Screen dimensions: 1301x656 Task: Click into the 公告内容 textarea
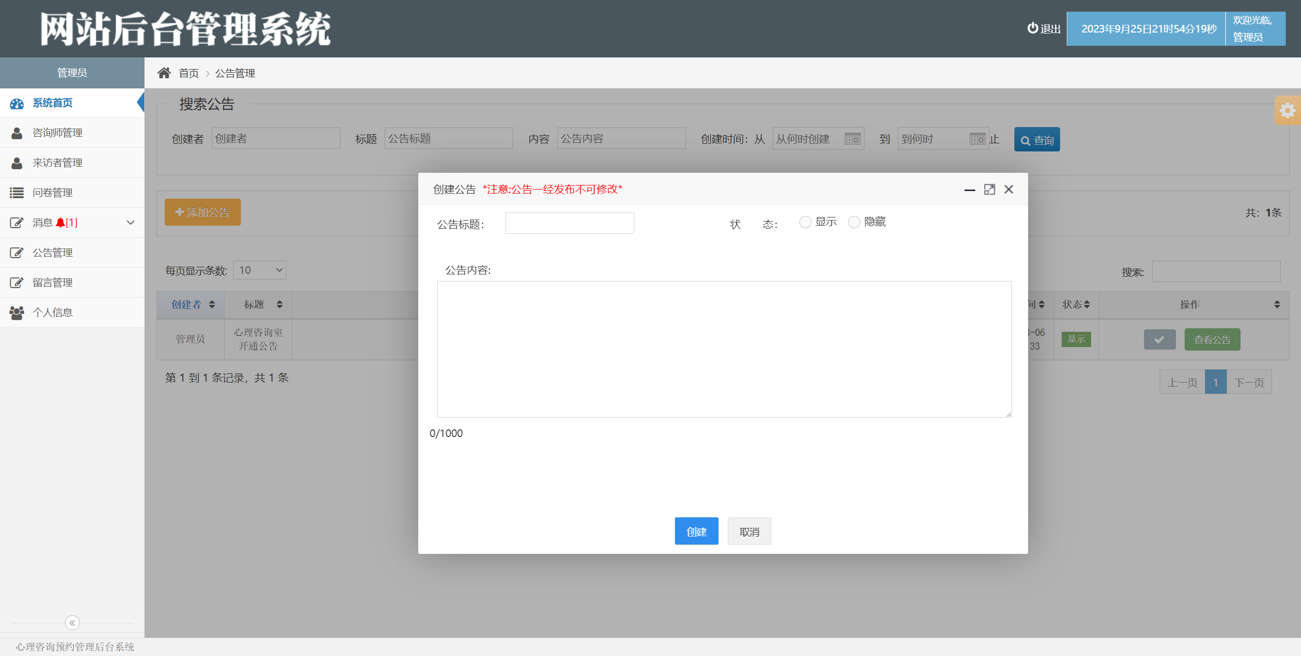click(724, 349)
